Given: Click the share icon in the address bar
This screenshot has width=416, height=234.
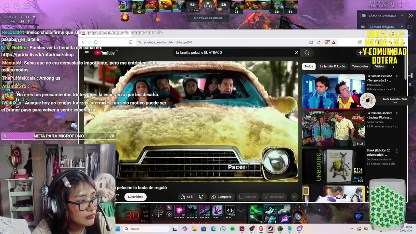Looking at the screenshot, I should tap(318, 42).
